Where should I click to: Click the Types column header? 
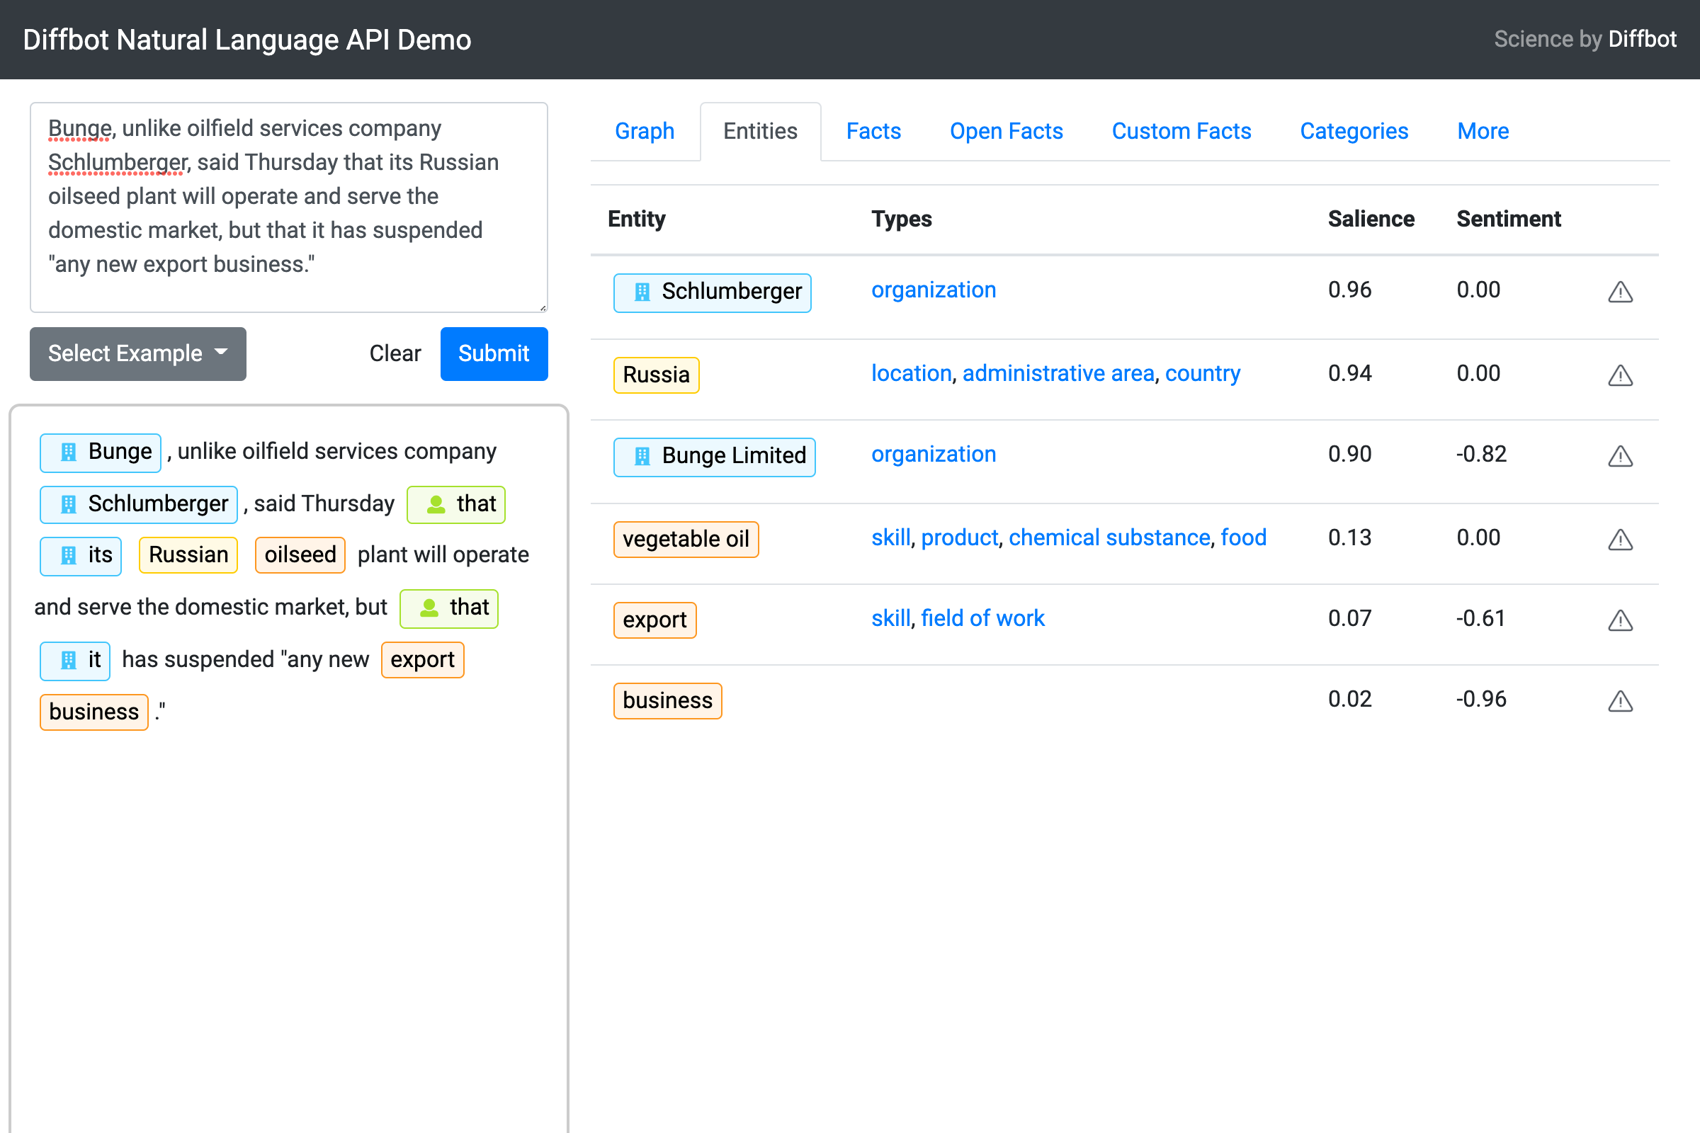pyautogui.click(x=901, y=219)
